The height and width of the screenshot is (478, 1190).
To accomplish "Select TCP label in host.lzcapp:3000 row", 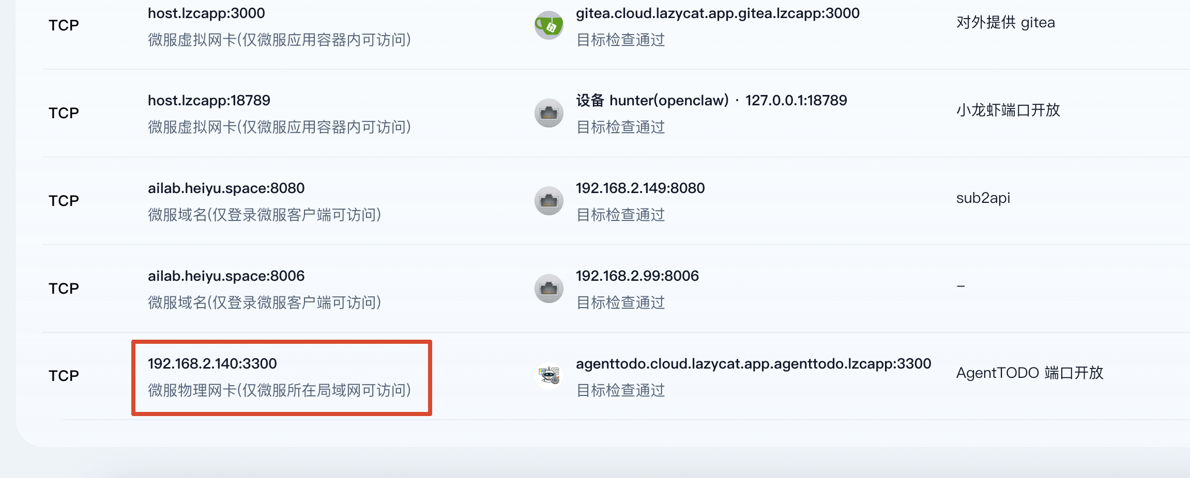I will click(64, 25).
